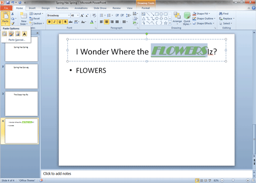Click the zoom slider handle
Image resolution: width=256 pixels, height=183 pixels.
233,180
